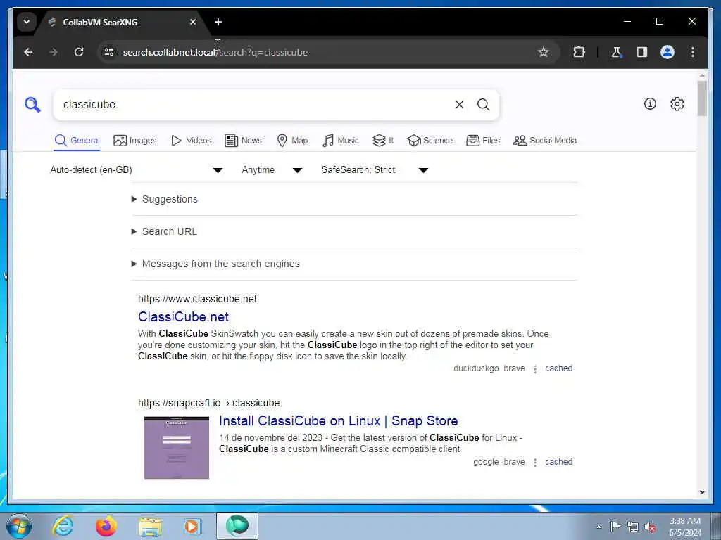Open the network tray icon
The height and width of the screenshot is (540, 721).
[x=633, y=527]
